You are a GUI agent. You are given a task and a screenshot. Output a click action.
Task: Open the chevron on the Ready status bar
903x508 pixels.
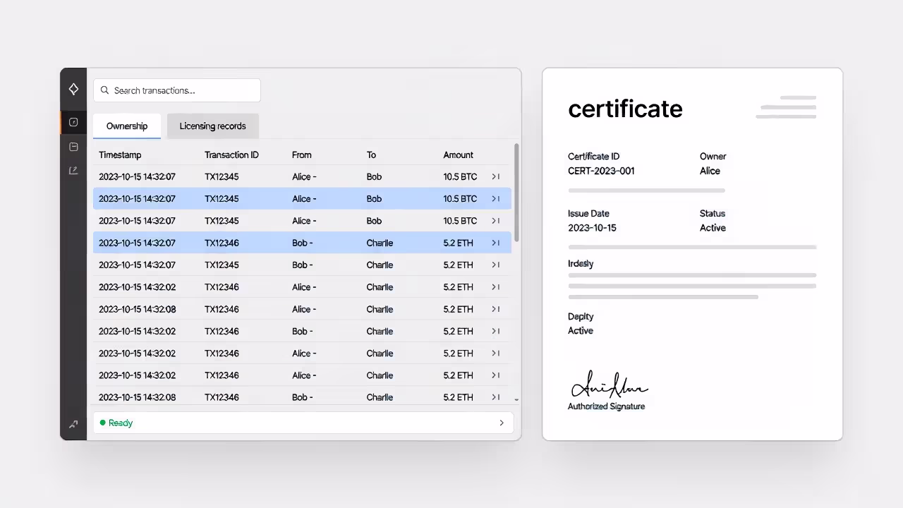501,423
